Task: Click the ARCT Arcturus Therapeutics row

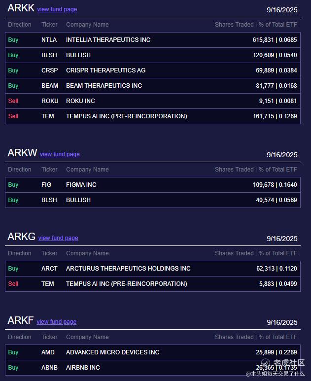Action: (153, 269)
